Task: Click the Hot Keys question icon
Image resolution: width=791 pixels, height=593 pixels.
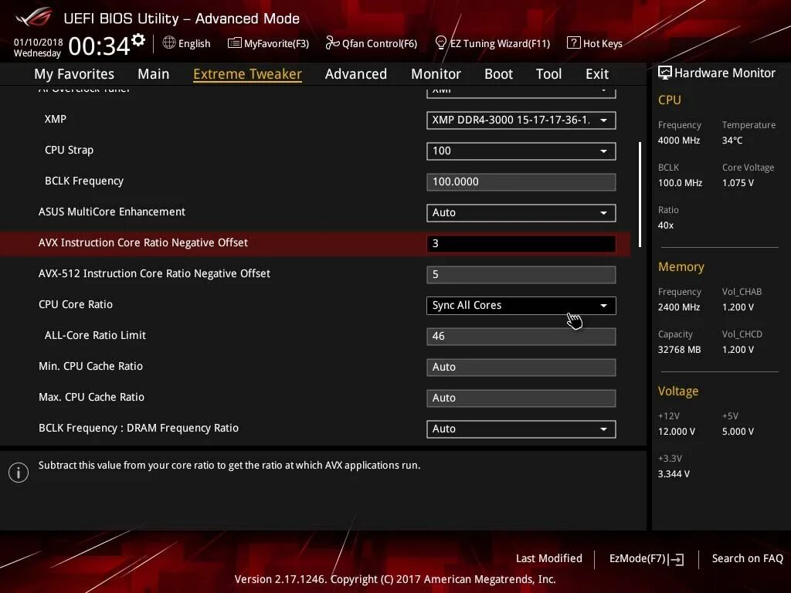Action: [x=574, y=43]
